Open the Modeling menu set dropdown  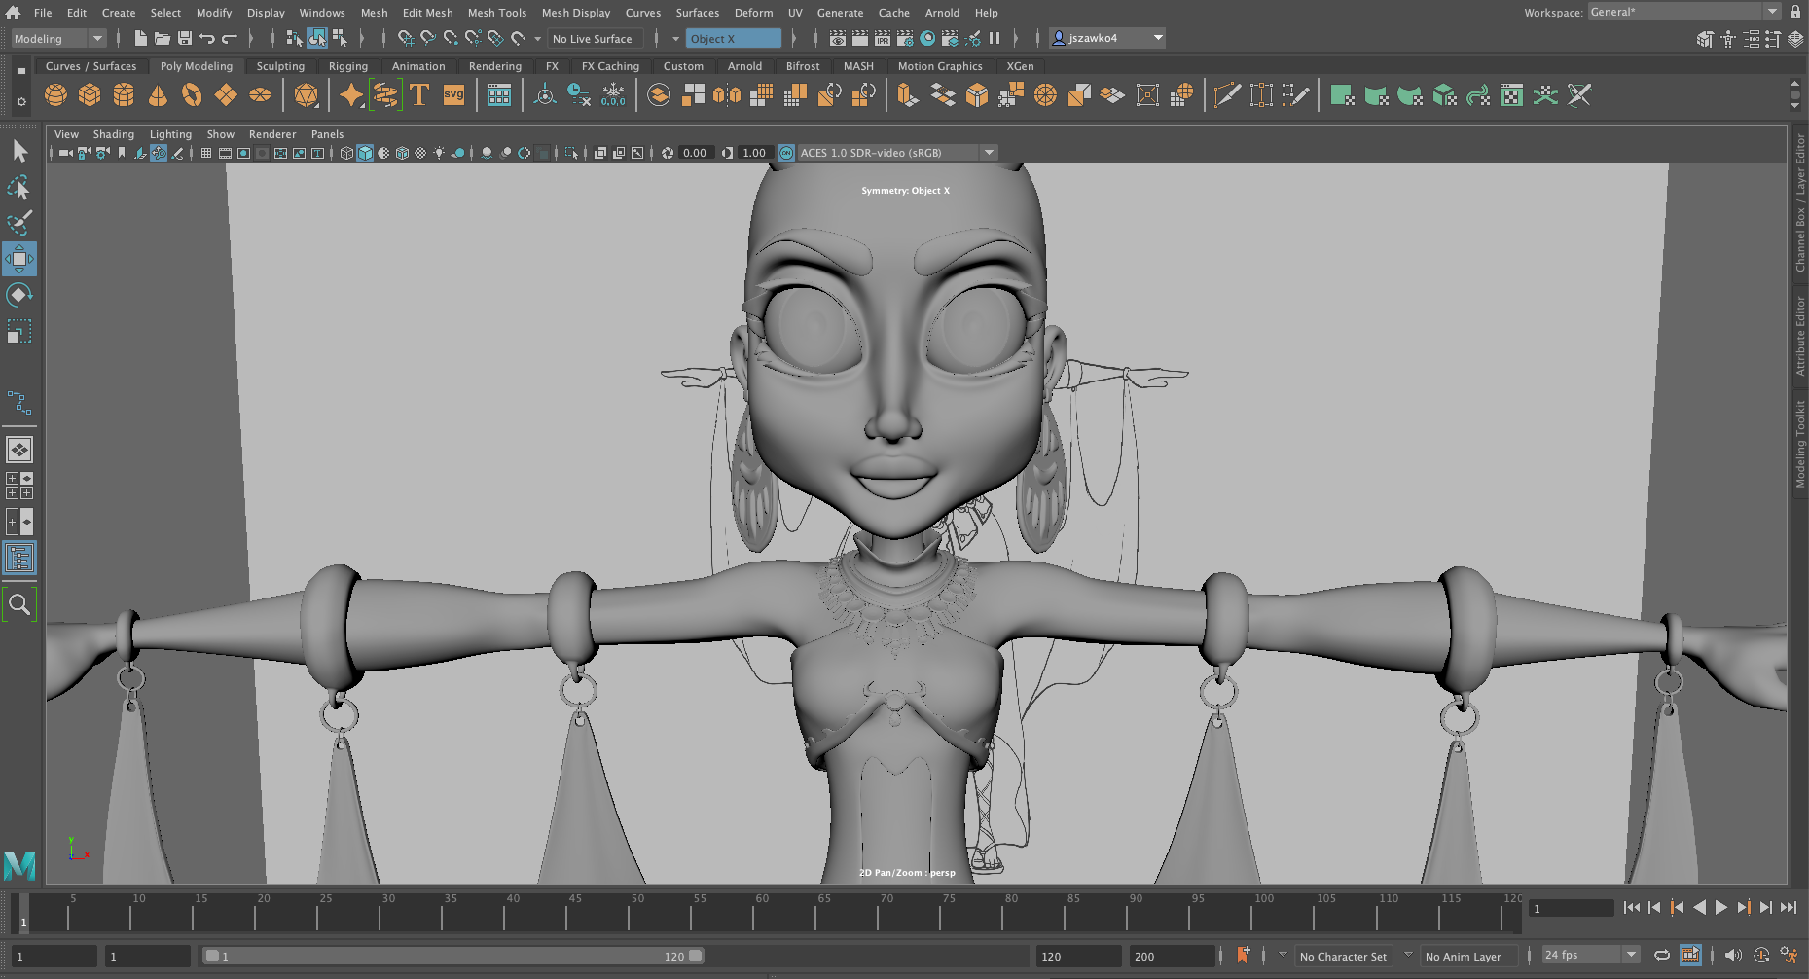(58, 39)
